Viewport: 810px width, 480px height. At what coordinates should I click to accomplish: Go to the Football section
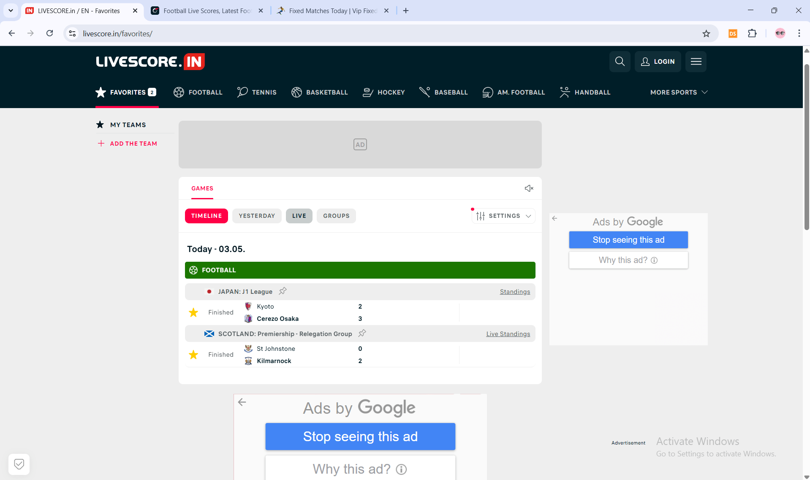point(198,92)
